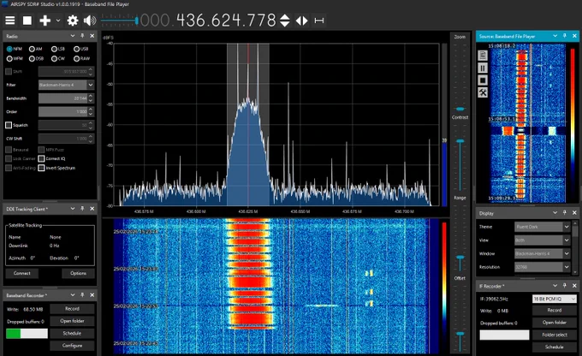The height and width of the screenshot is (356, 582).
Task: Open file icon in Baseband File Player
Action: [483, 56]
